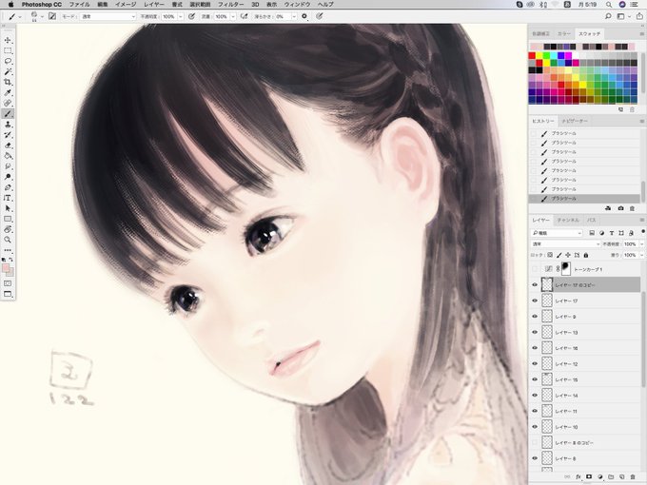The width and height of the screenshot is (647, 485).
Task: Open the painting mode dropdown in options bar
Action: tap(108, 16)
